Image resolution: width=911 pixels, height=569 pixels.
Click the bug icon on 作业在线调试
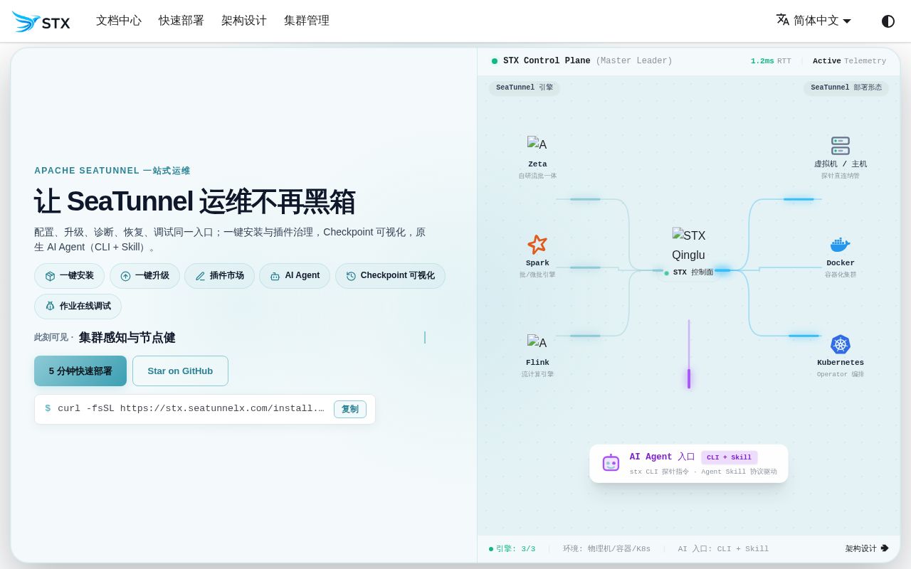(x=50, y=307)
